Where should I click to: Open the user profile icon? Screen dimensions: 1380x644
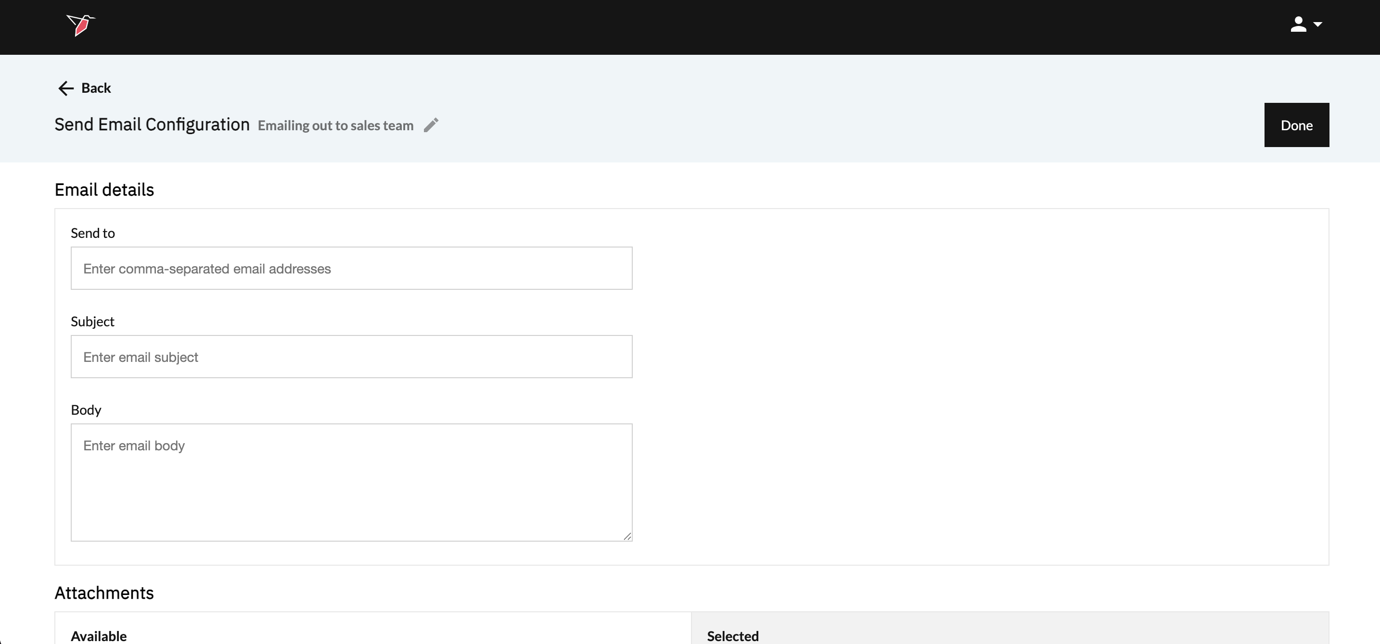click(x=1298, y=24)
